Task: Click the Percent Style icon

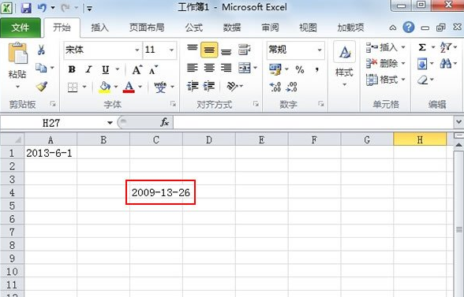Action: [x=300, y=70]
